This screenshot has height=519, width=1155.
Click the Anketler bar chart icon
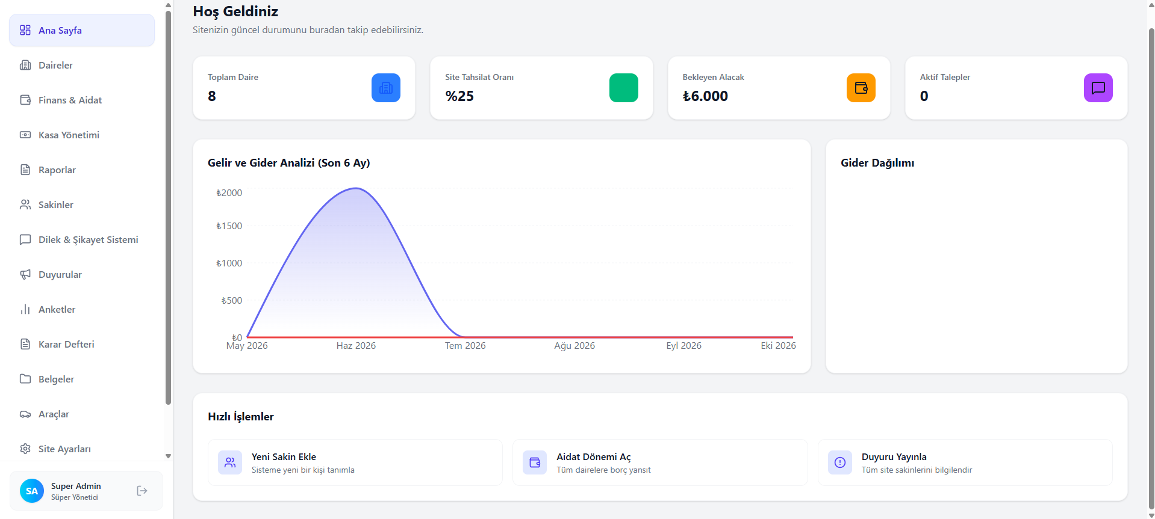point(25,309)
